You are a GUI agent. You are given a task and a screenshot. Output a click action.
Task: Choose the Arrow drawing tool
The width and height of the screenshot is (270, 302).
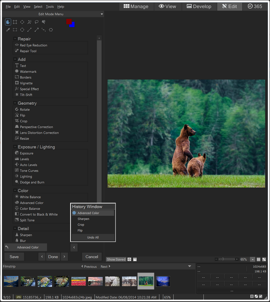point(36,30)
